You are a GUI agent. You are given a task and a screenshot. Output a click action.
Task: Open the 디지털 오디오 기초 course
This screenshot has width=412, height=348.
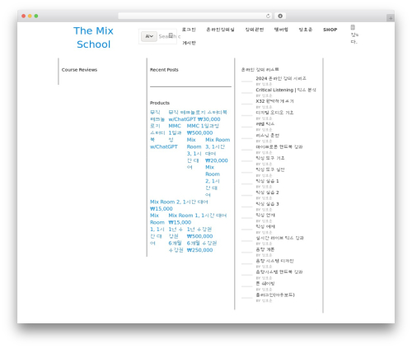coord(274,113)
